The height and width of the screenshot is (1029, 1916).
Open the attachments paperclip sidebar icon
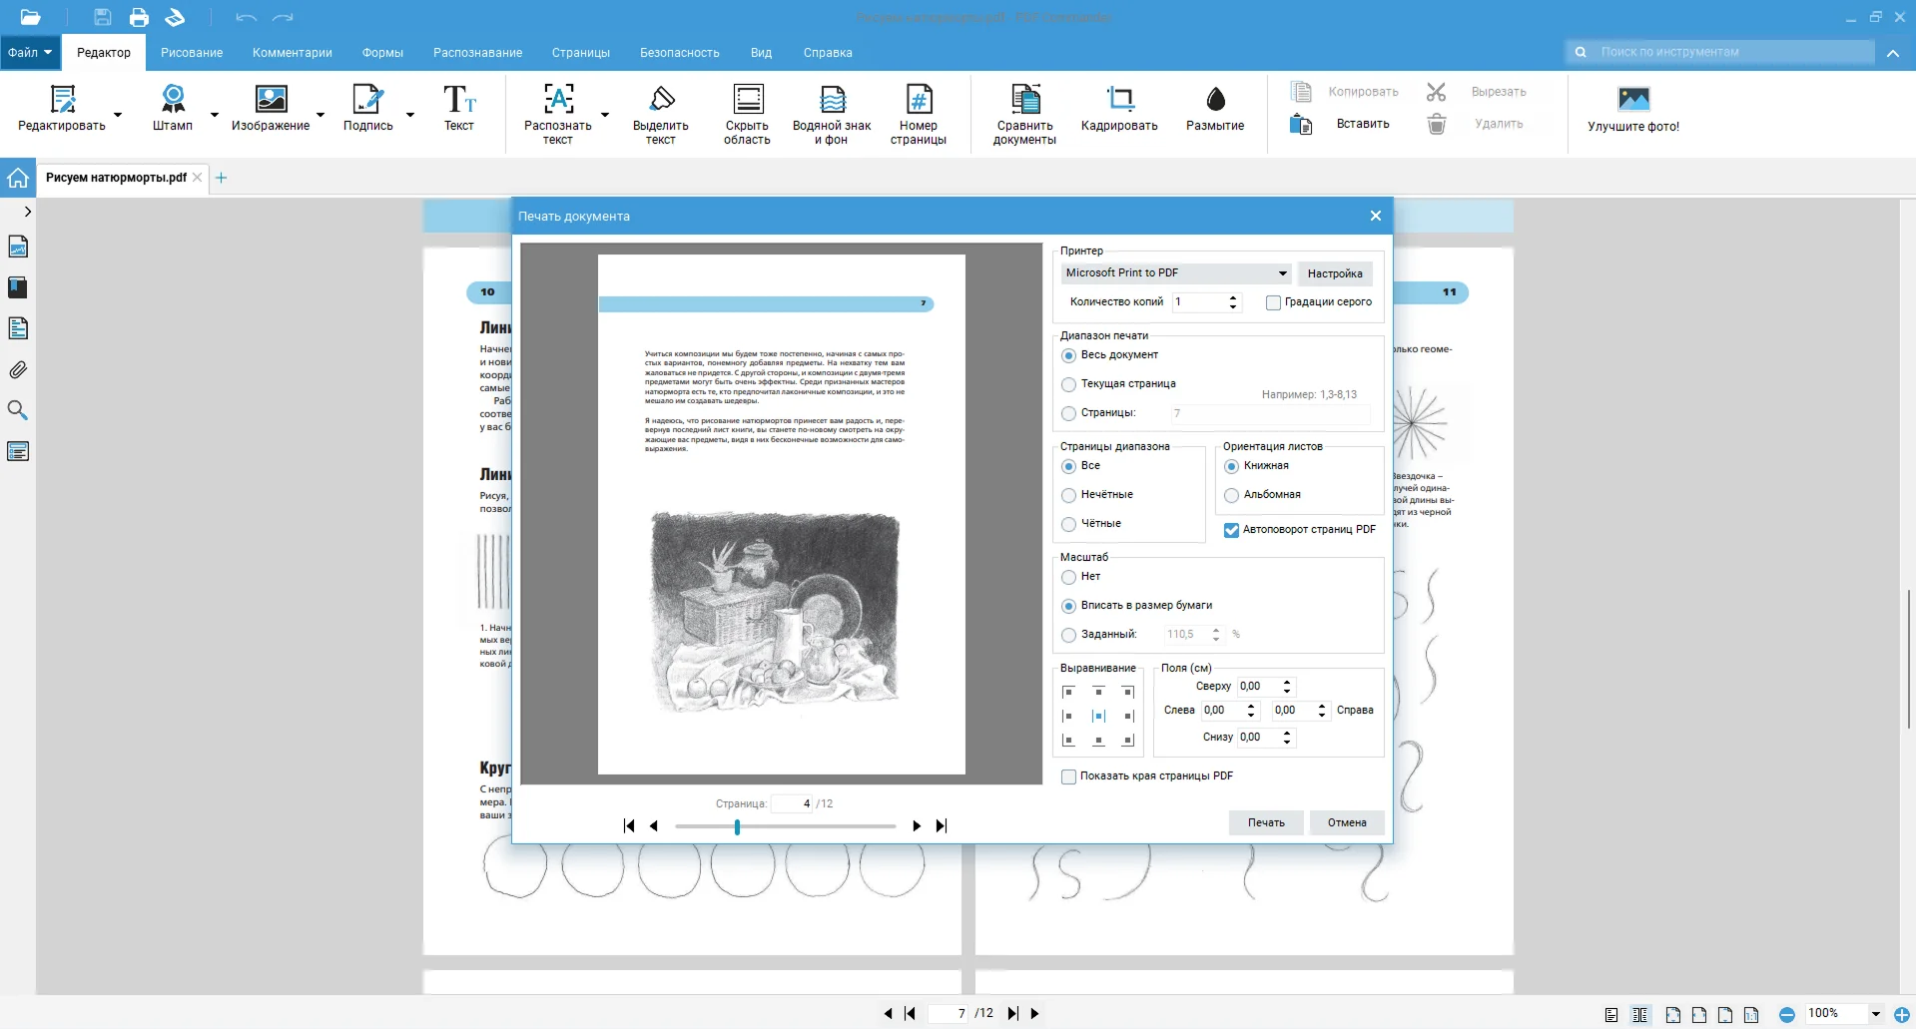[x=18, y=370]
